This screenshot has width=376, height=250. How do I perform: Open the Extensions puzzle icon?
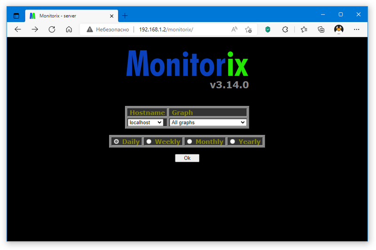pyautogui.click(x=285, y=30)
